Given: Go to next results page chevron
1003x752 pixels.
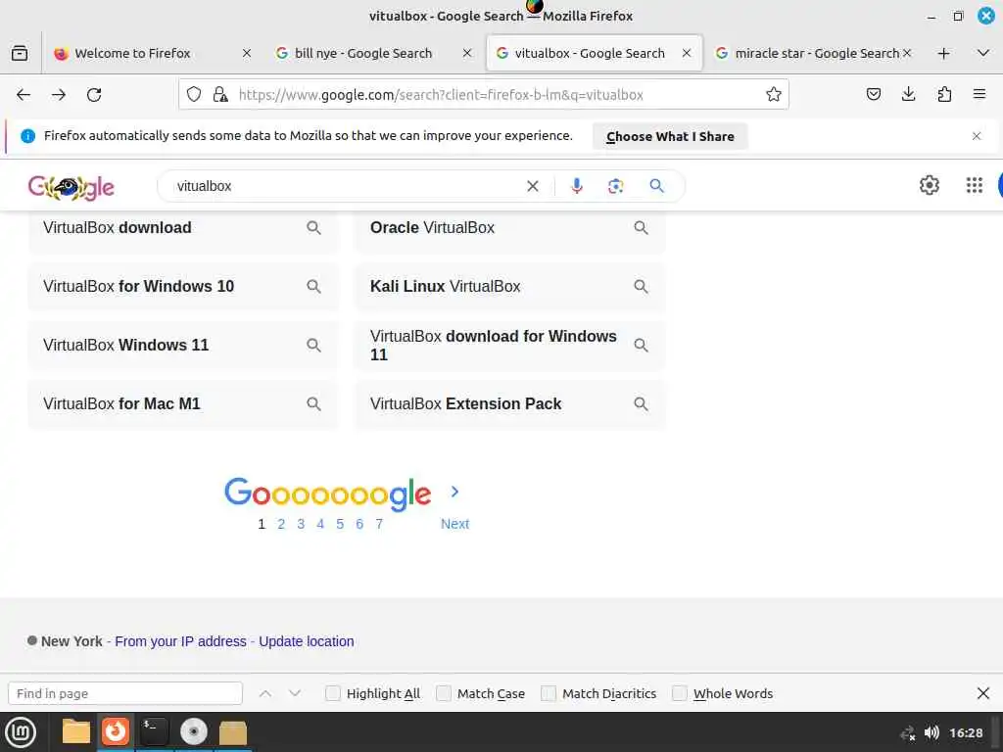Looking at the screenshot, I should coord(454,492).
